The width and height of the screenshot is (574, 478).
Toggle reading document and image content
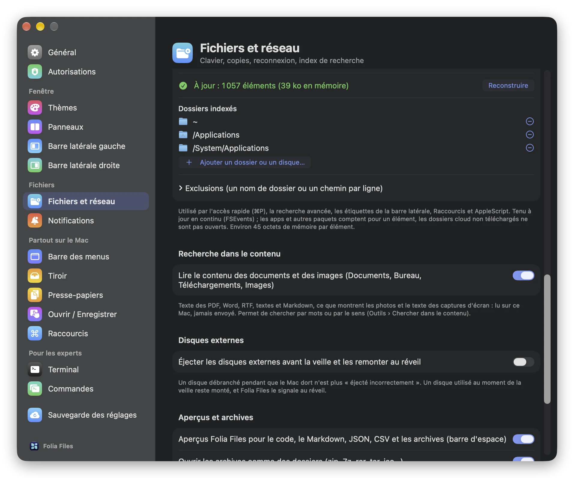(x=523, y=275)
